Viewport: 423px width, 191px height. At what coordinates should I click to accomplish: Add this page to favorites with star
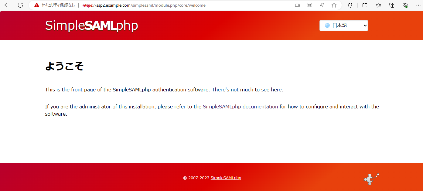[x=334, y=5]
